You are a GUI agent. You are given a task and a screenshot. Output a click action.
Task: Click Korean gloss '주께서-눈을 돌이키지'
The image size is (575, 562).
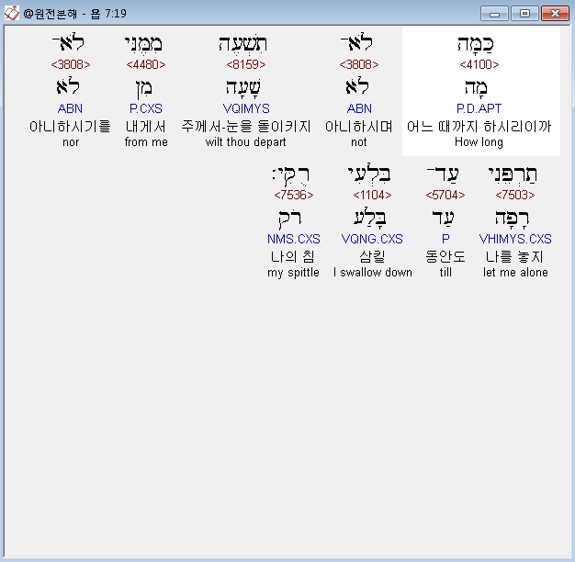click(245, 127)
